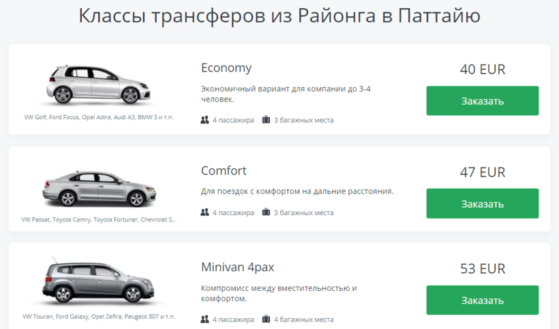The width and height of the screenshot is (559, 329).
Task: Click the VW Passat, Toyota Camry models caption
Action: point(99,220)
